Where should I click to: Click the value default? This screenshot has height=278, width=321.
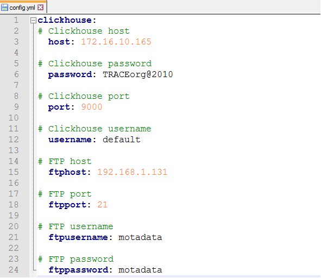pyautogui.click(x=122, y=140)
